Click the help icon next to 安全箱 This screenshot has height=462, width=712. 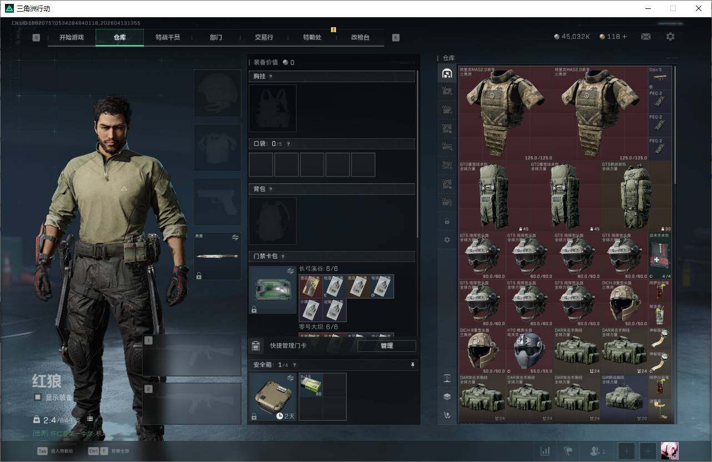294,365
